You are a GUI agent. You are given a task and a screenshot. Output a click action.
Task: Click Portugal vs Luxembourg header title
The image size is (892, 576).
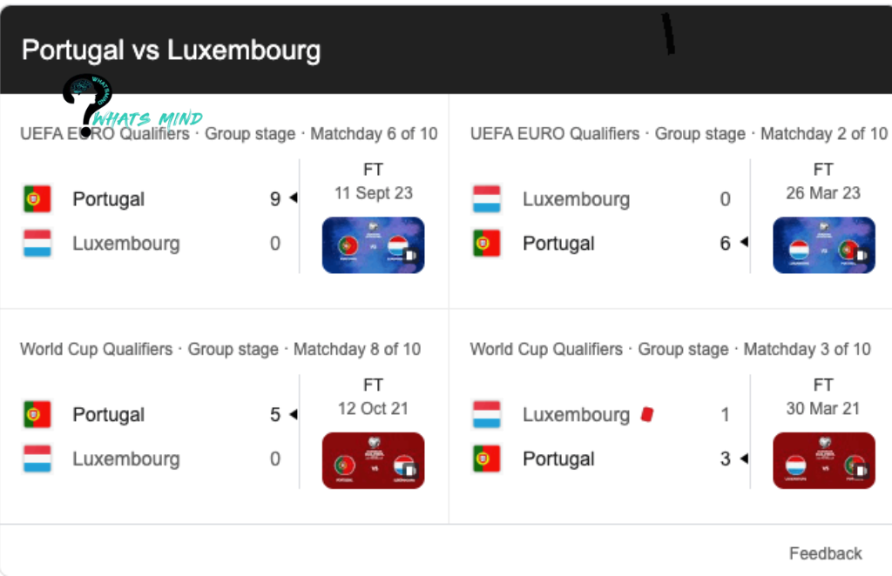click(x=171, y=50)
